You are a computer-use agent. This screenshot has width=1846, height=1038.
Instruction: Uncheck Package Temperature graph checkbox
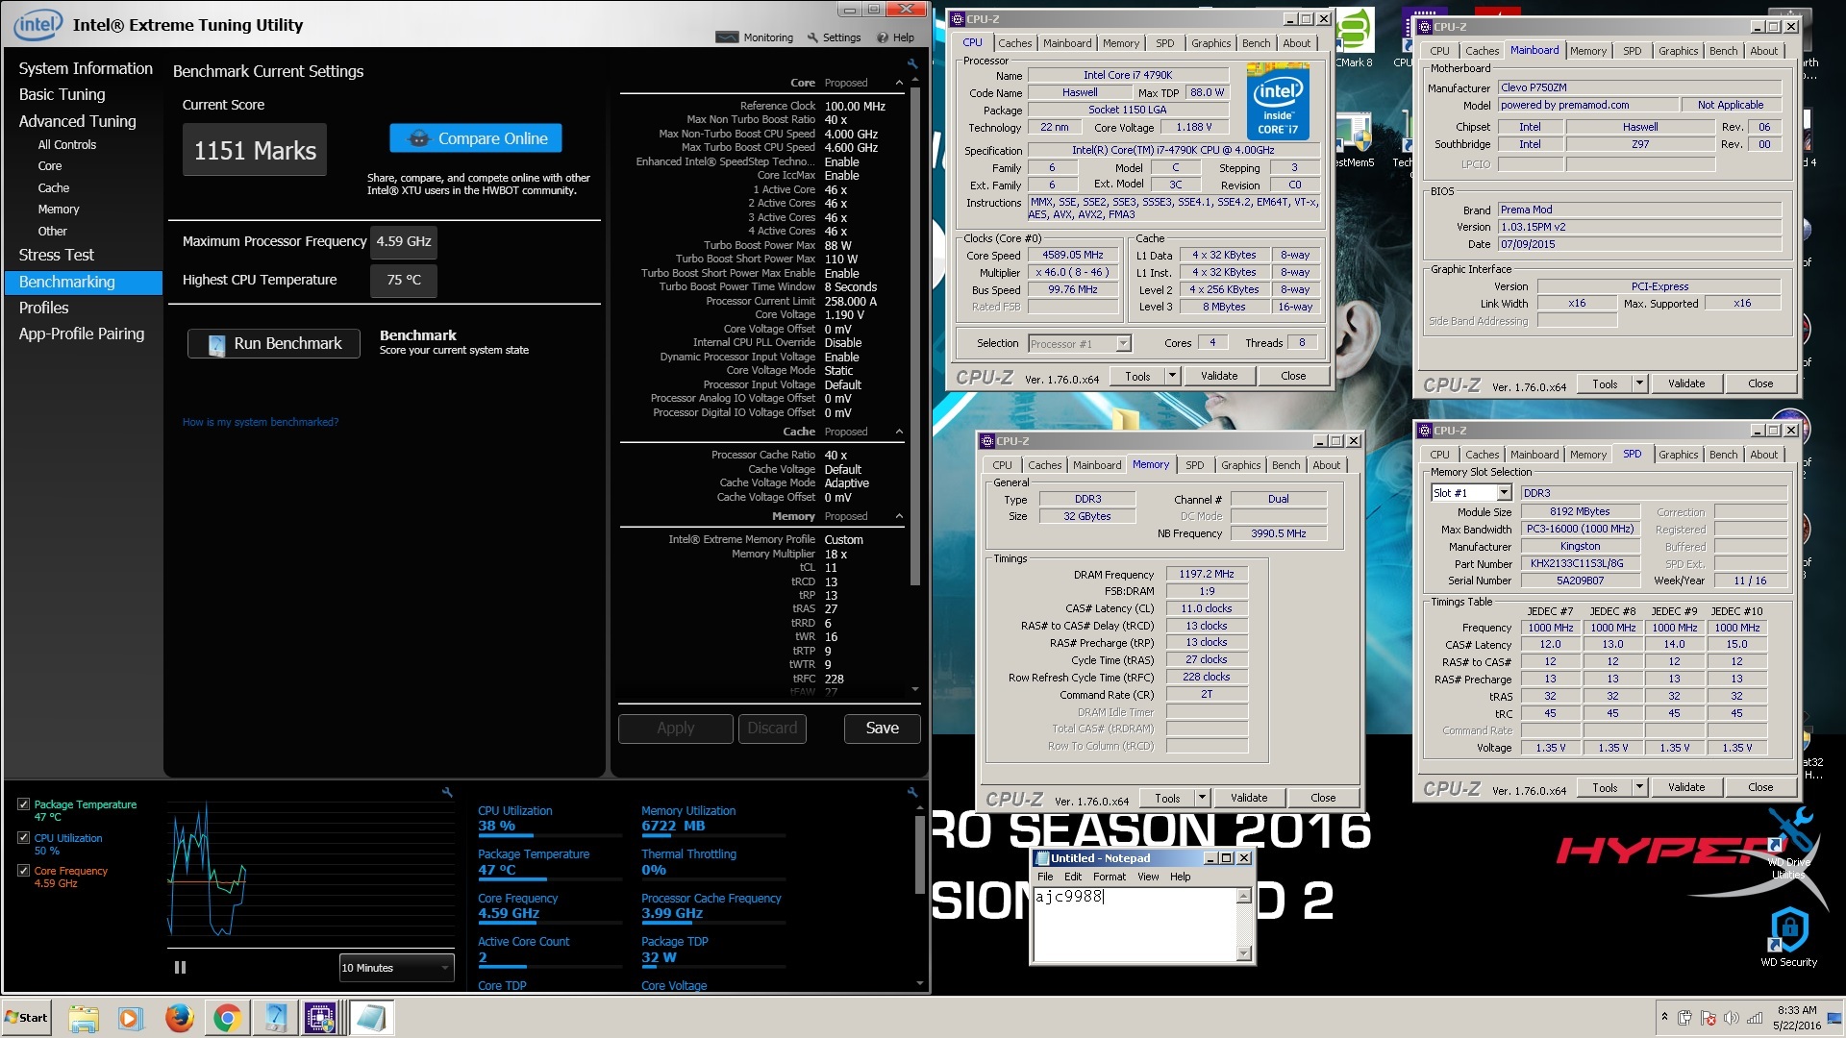click(24, 804)
